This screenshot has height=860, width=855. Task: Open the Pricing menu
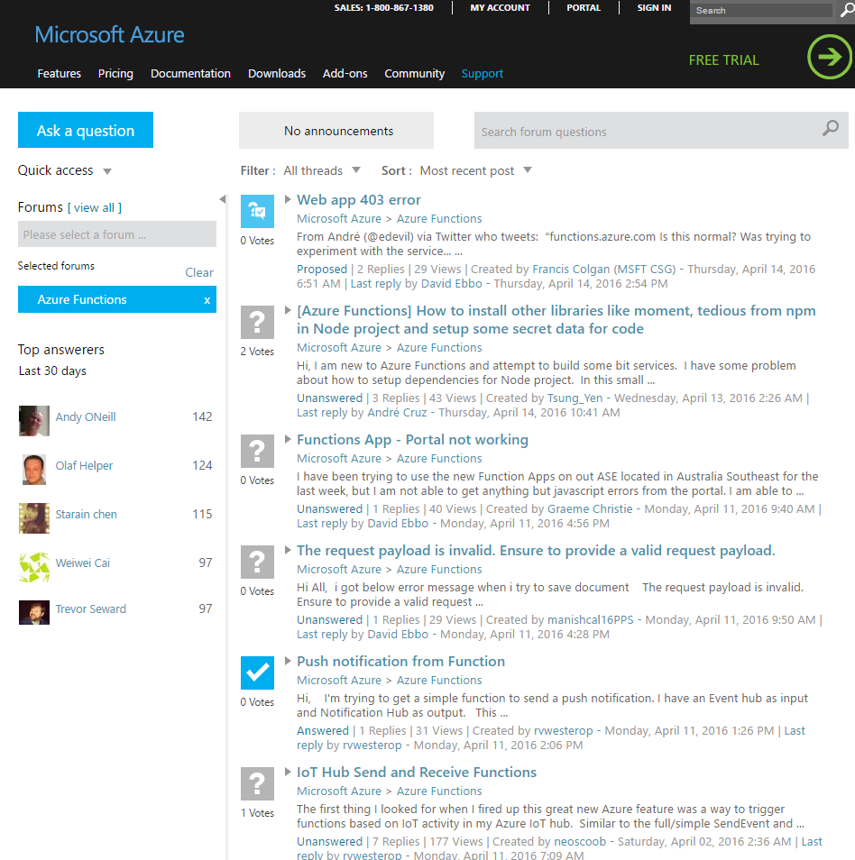115,74
